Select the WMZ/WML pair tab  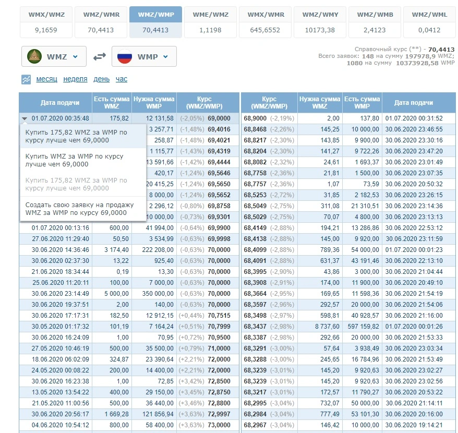point(429,22)
